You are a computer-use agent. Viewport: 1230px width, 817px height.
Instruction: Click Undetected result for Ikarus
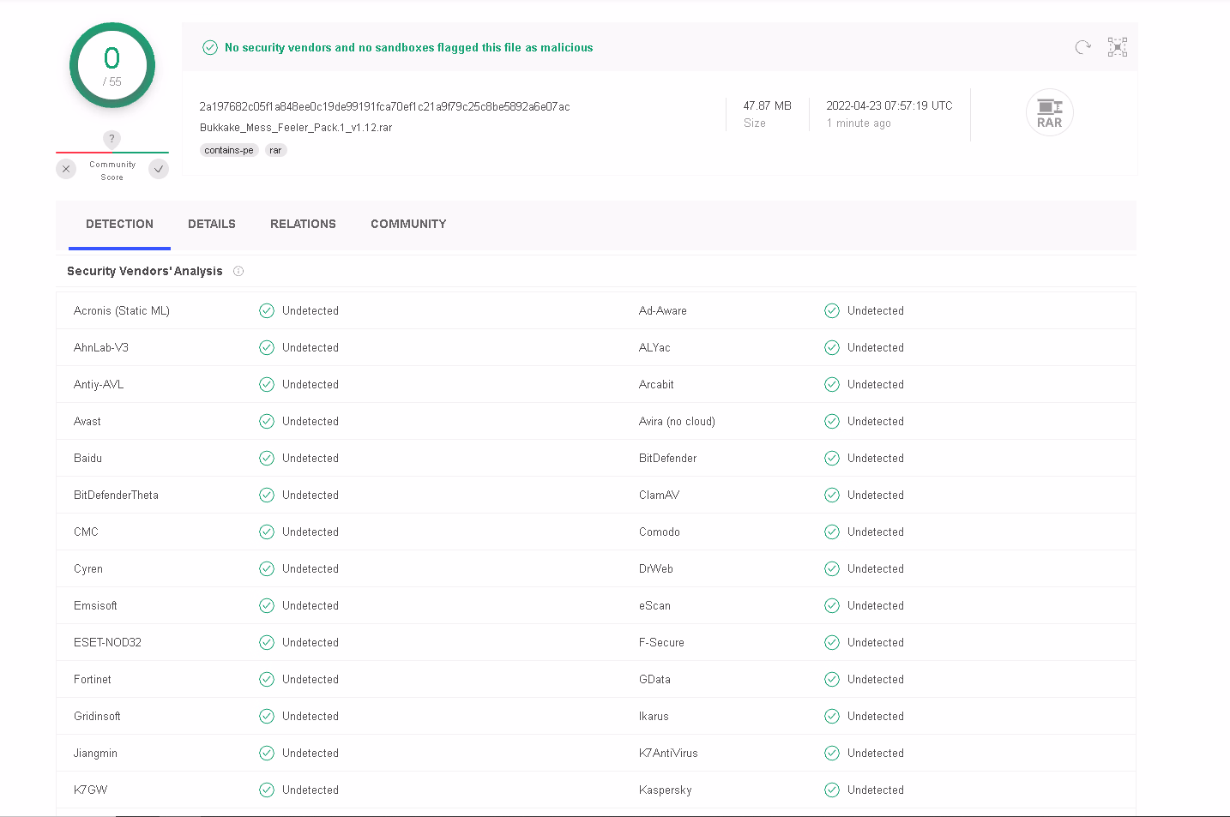[x=876, y=716]
